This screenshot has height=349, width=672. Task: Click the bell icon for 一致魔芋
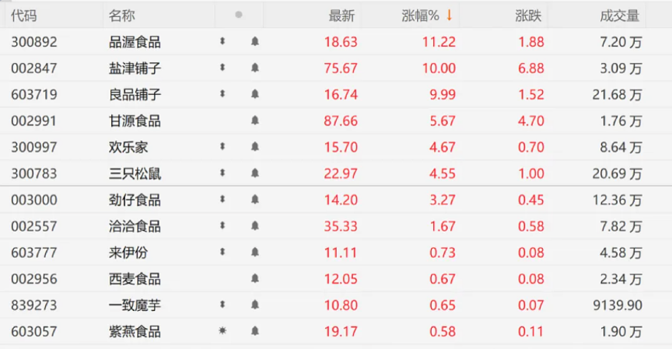click(255, 305)
